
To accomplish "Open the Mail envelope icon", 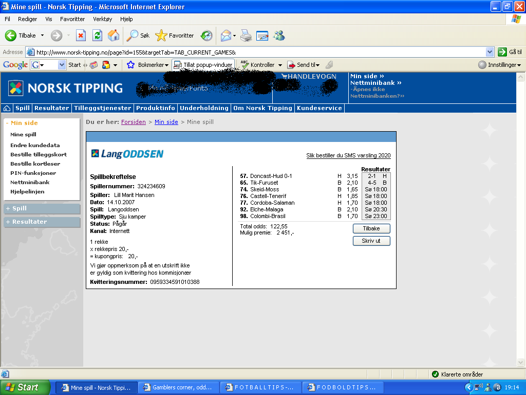I will (226, 35).
